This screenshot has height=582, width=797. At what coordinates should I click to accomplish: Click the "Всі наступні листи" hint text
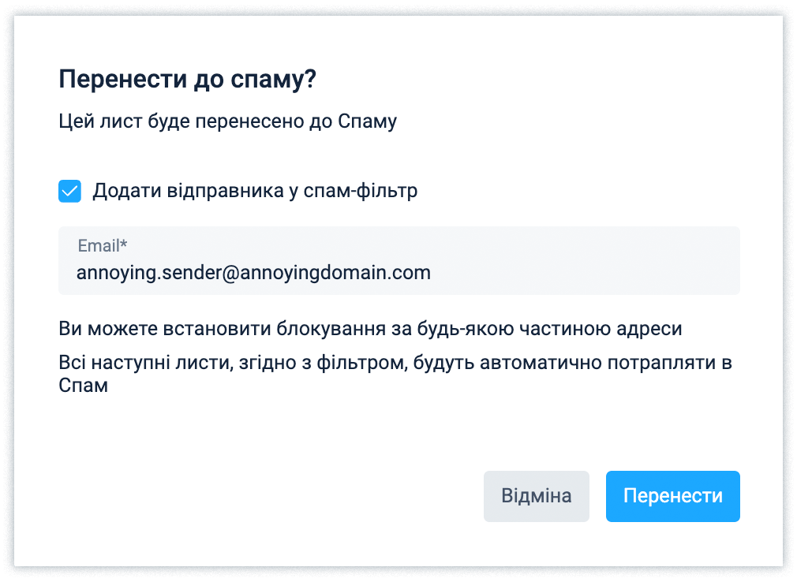click(395, 364)
